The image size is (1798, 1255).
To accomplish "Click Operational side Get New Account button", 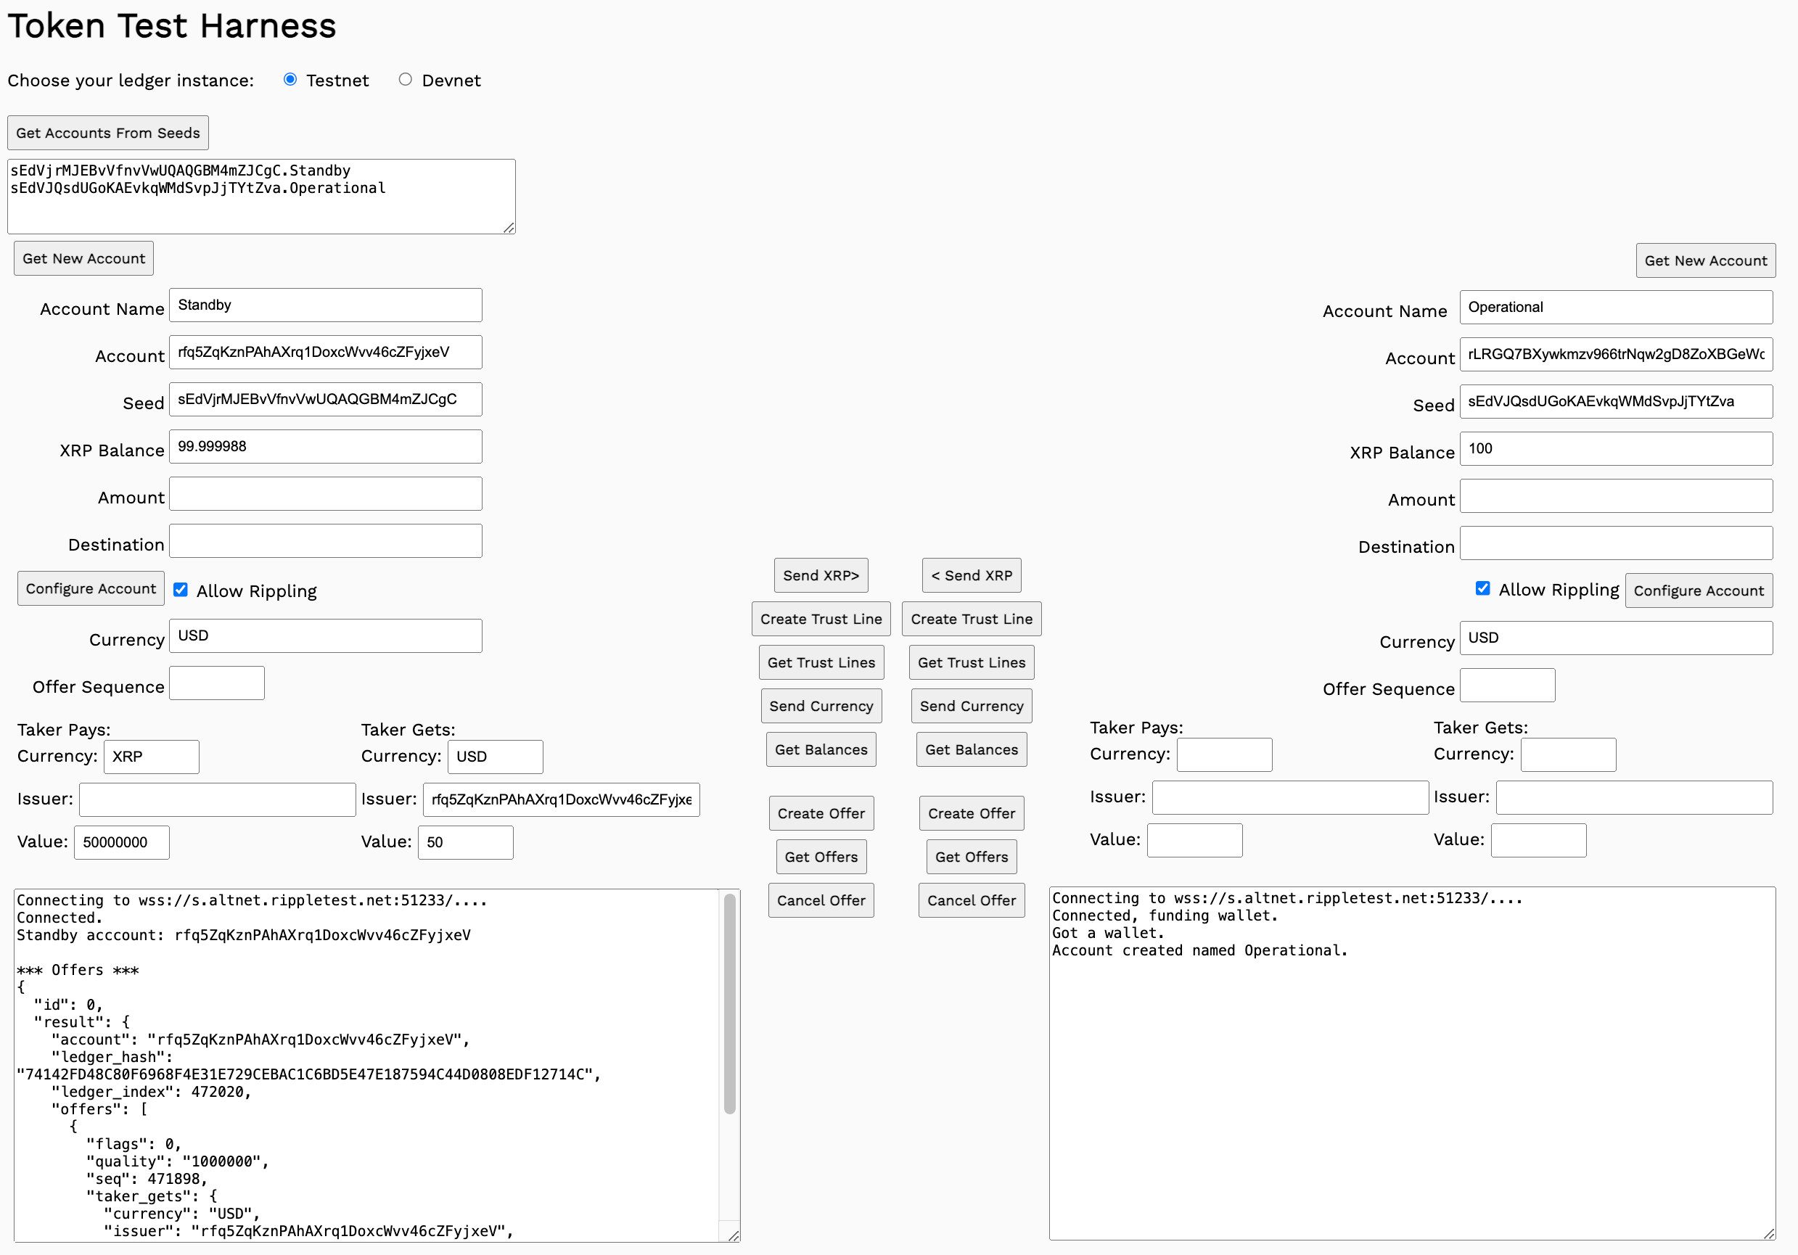I will 1705,260.
